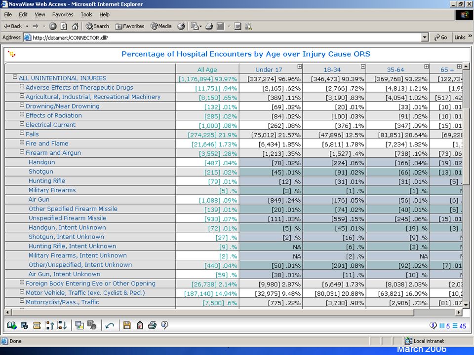
Task: Click the Local intranet zone indicator
Action: pyautogui.click(x=425, y=341)
